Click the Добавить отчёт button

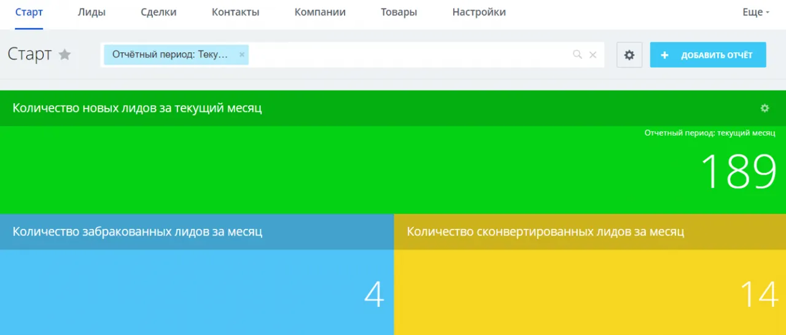coord(708,55)
